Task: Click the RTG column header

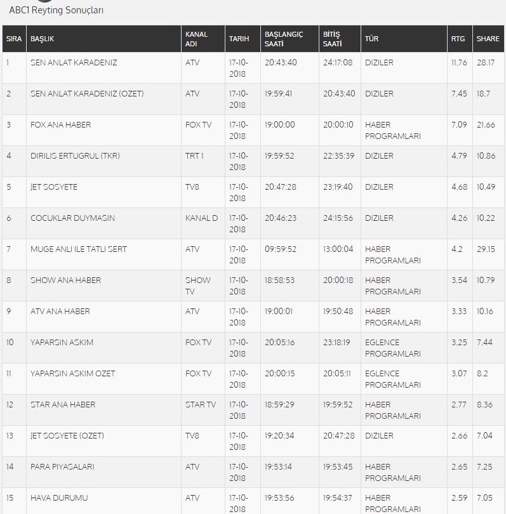Action: [x=460, y=39]
